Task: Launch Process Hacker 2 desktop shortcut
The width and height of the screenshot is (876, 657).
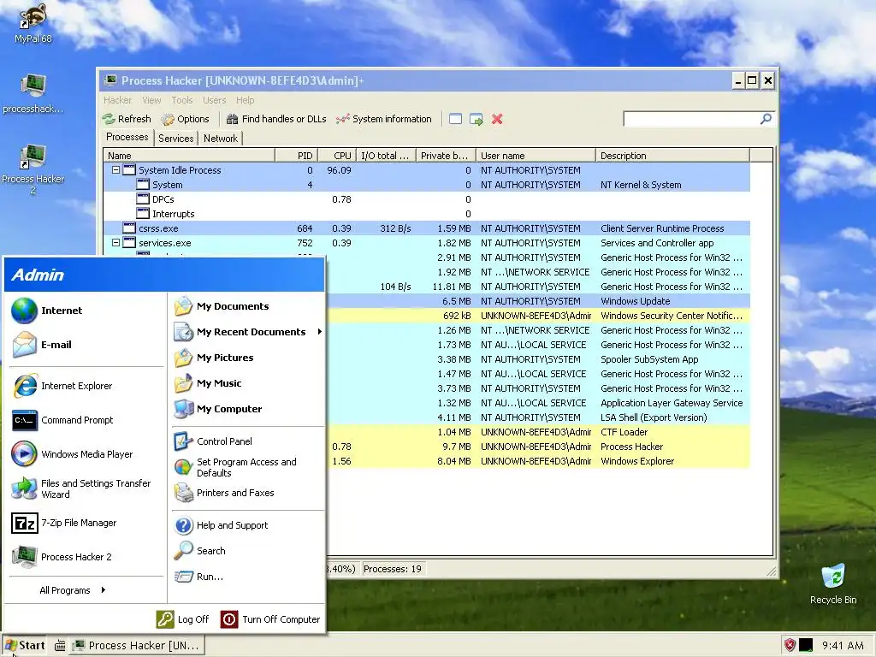Action: click(33, 169)
